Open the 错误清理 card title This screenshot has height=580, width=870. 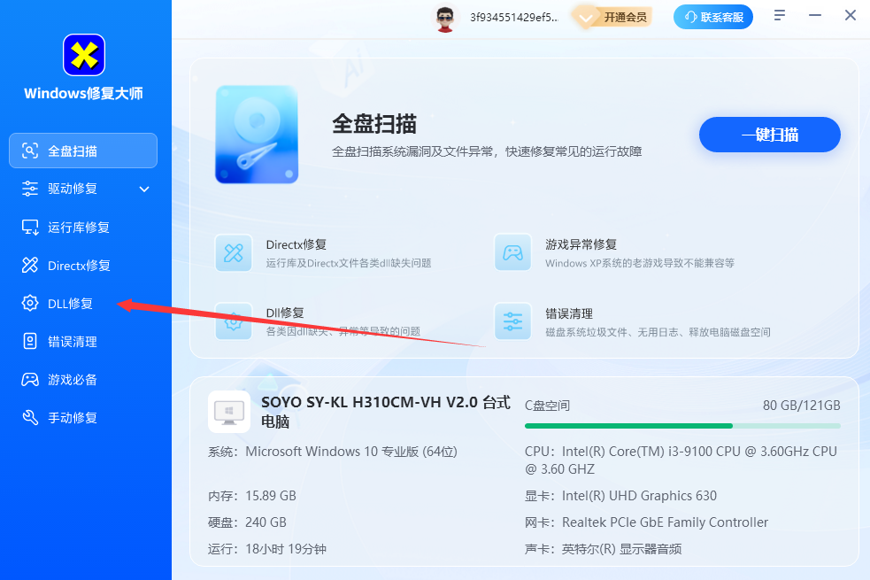[x=569, y=313]
